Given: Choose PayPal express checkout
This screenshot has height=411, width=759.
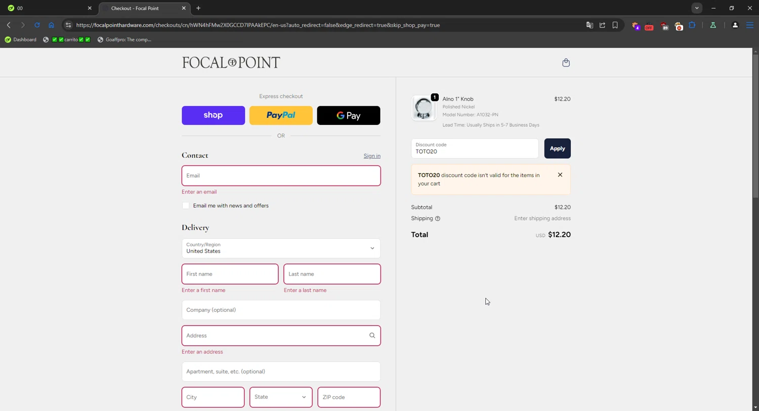Looking at the screenshot, I should click(281, 115).
